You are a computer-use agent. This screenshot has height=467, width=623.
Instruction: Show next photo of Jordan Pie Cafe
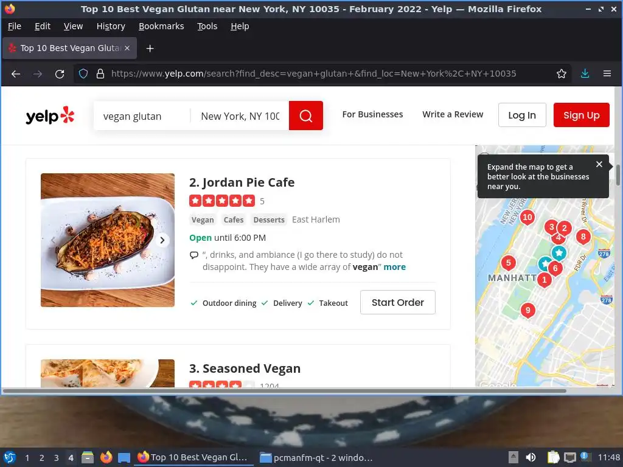point(162,240)
